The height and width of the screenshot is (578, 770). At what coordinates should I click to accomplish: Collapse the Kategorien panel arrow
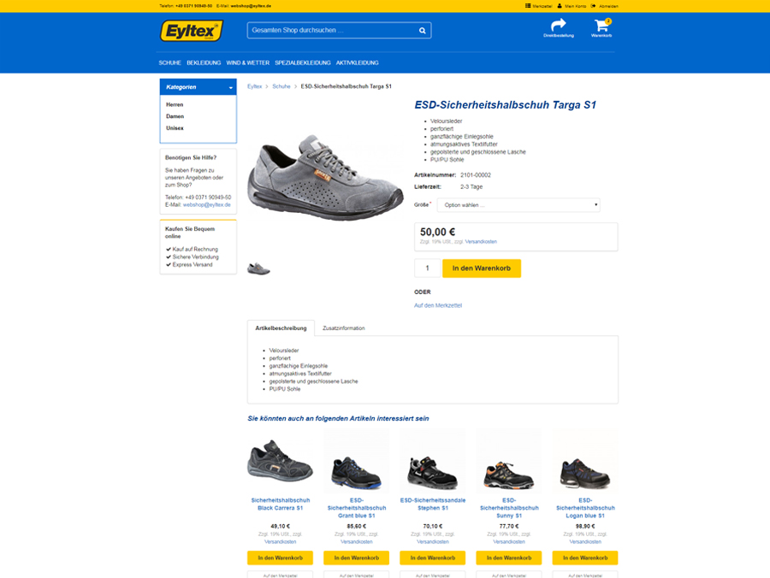(231, 88)
